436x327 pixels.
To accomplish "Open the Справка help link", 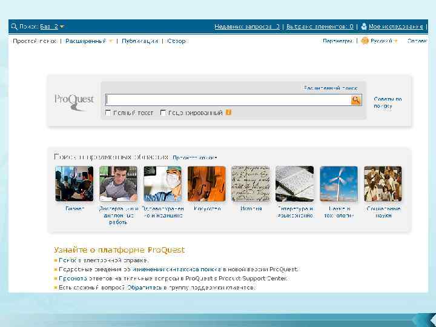I will coord(417,41).
